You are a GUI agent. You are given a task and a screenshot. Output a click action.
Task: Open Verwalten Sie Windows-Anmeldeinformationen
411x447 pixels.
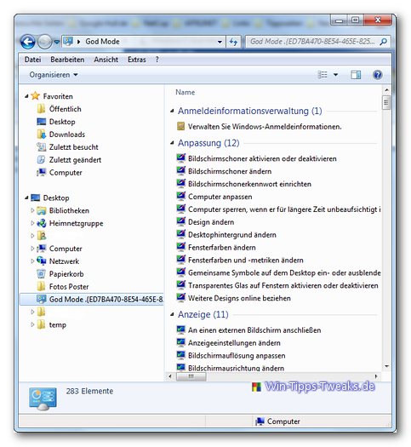coord(265,126)
